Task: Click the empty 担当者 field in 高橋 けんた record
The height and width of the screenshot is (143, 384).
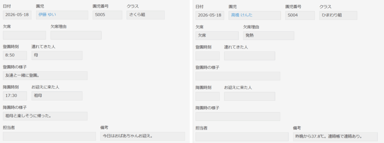Action: pyautogui.click(x=242, y=137)
